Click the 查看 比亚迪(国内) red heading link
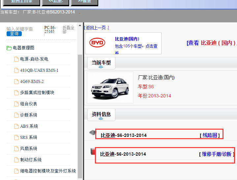 click(x=212, y=43)
